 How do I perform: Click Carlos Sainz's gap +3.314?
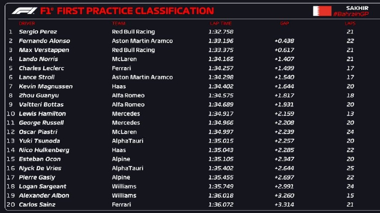tap(284, 204)
